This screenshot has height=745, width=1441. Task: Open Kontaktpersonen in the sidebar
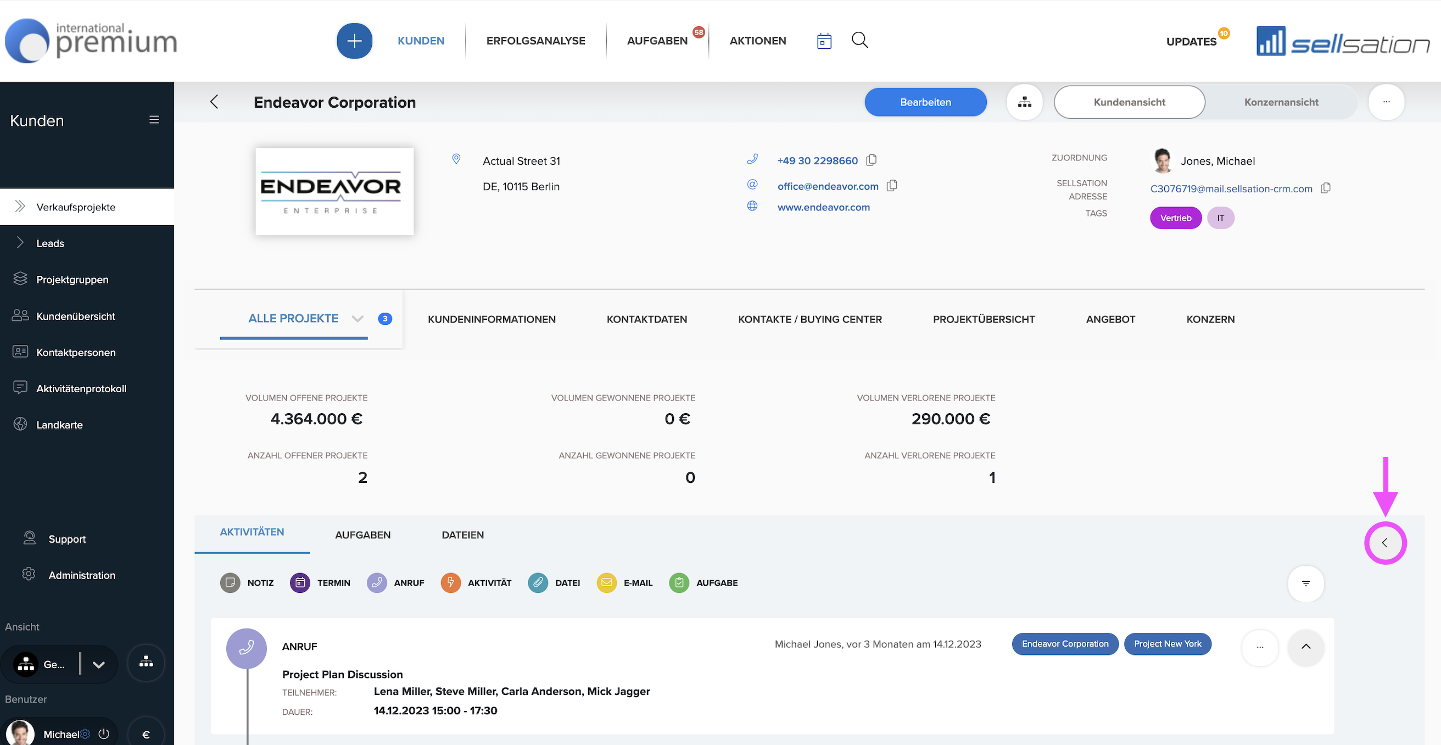tap(87, 352)
